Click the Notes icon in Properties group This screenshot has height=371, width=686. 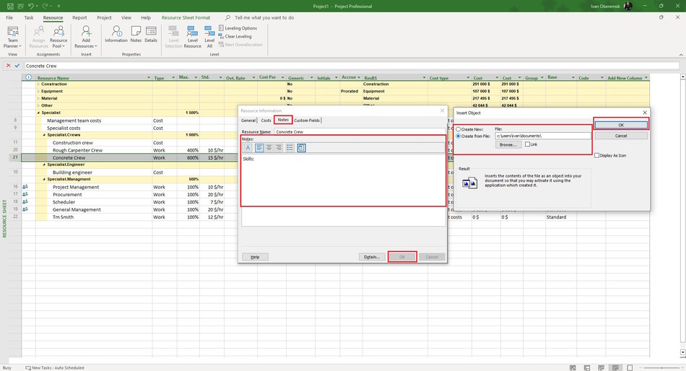tap(136, 34)
